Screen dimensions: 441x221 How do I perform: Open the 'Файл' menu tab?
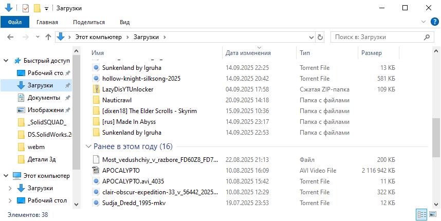pos(15,22)
